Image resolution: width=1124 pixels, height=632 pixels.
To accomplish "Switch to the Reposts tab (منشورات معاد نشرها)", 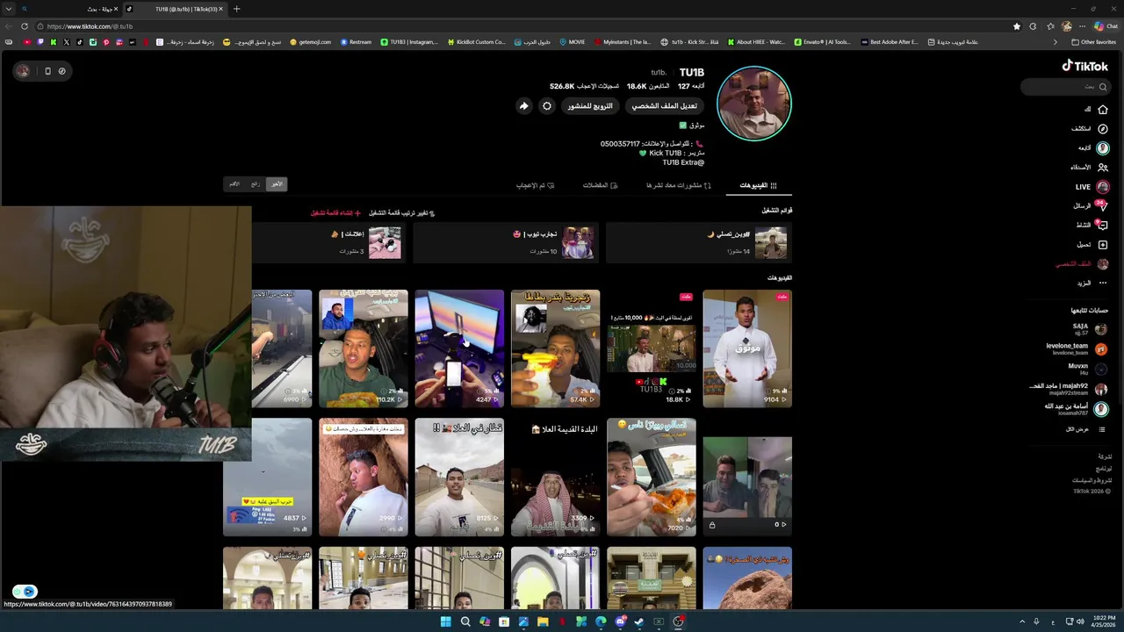I will point(679,185).
